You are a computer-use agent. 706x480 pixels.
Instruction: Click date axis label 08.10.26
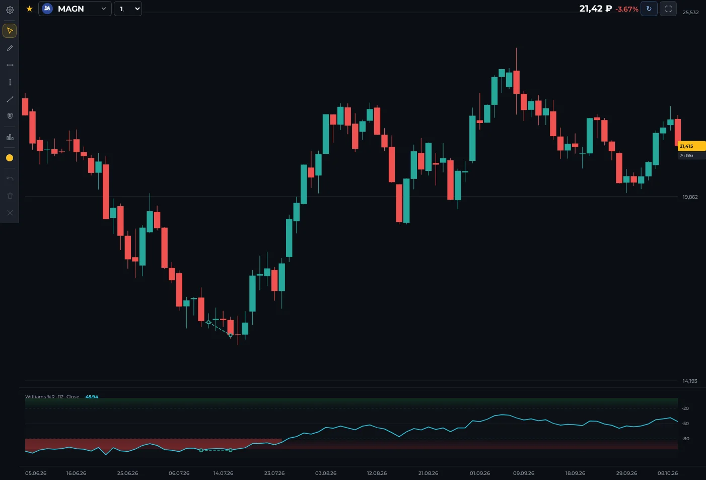coord(668,473)
